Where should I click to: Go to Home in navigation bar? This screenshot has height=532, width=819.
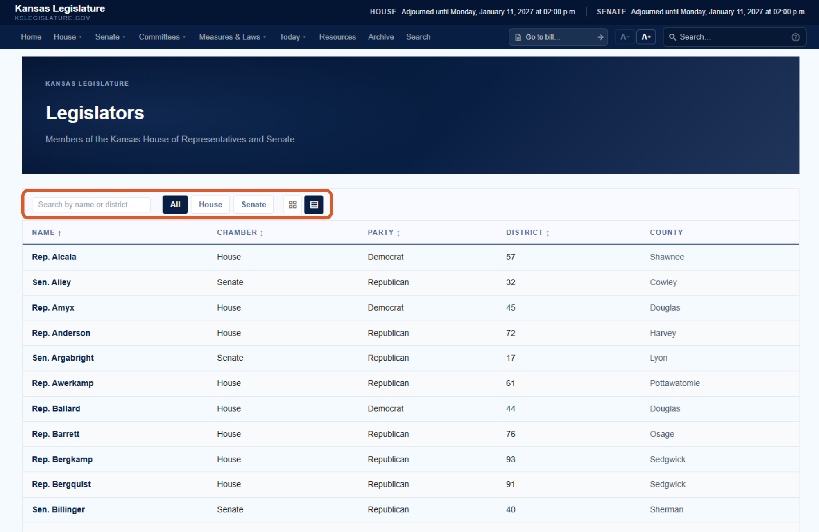[x=31, y=37]
